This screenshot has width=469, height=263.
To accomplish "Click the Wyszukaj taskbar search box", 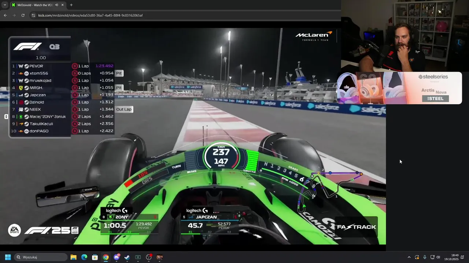I will tap(41, 257).
